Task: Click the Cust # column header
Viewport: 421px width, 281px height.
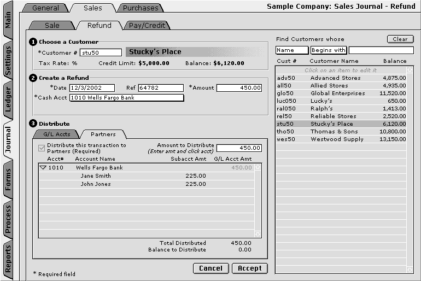Action: pos(286,61)
